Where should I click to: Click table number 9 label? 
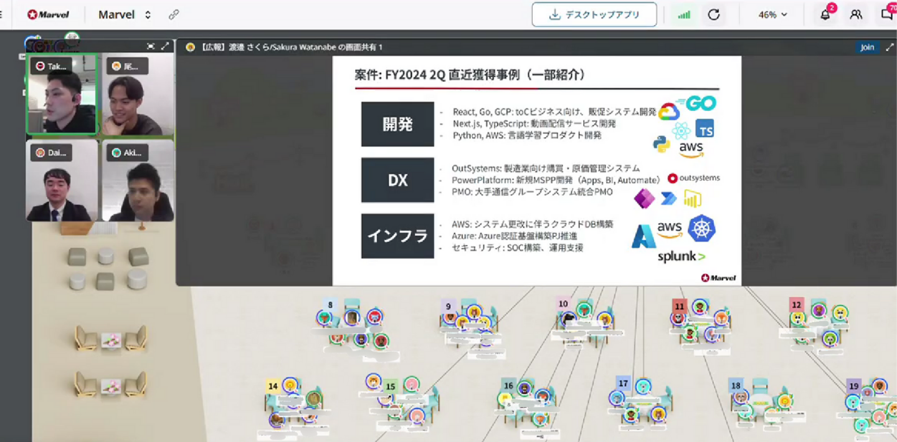tap(448, 306)
